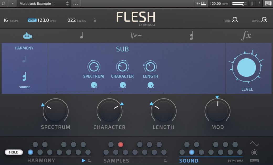
Task: Open the fx effects tab
Action: point(246,36)
